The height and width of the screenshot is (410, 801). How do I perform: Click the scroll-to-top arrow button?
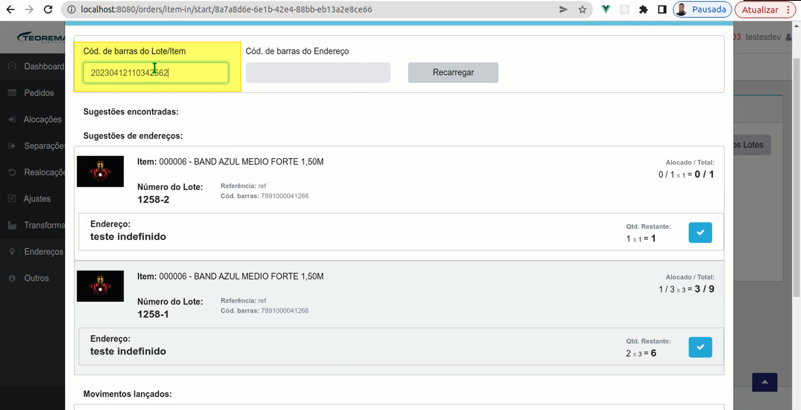pyautogui.click(x=764, y=382)
